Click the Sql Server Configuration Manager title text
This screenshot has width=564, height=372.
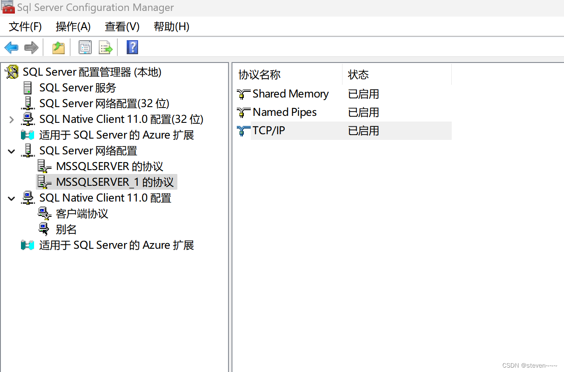click(95, 7)
